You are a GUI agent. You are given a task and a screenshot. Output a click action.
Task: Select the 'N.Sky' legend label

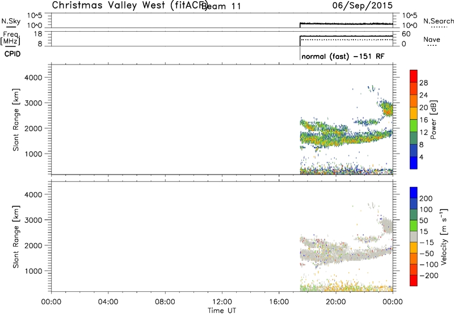(11, 21)
